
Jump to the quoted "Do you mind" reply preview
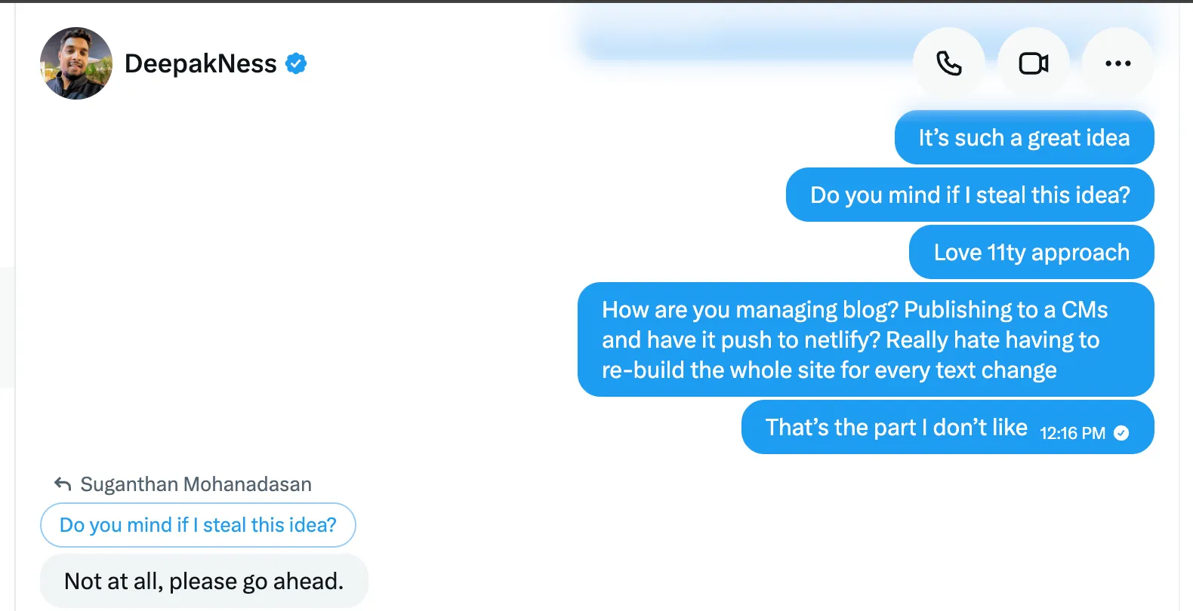point(198,525)
